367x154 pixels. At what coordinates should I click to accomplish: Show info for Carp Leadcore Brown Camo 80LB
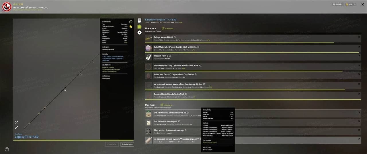pos(200,66)
